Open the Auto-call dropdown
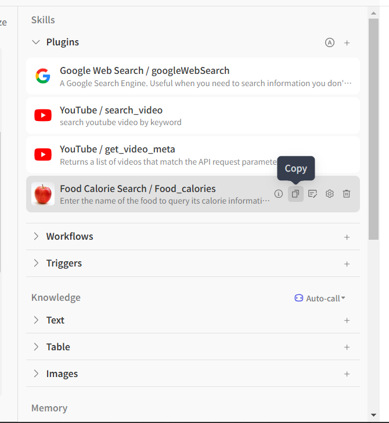The height and width of the screenshot is (423, 389). [320, 298]
